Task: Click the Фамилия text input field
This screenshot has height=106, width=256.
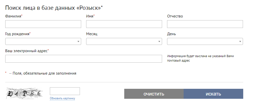Action: click(x=43, y=24)
